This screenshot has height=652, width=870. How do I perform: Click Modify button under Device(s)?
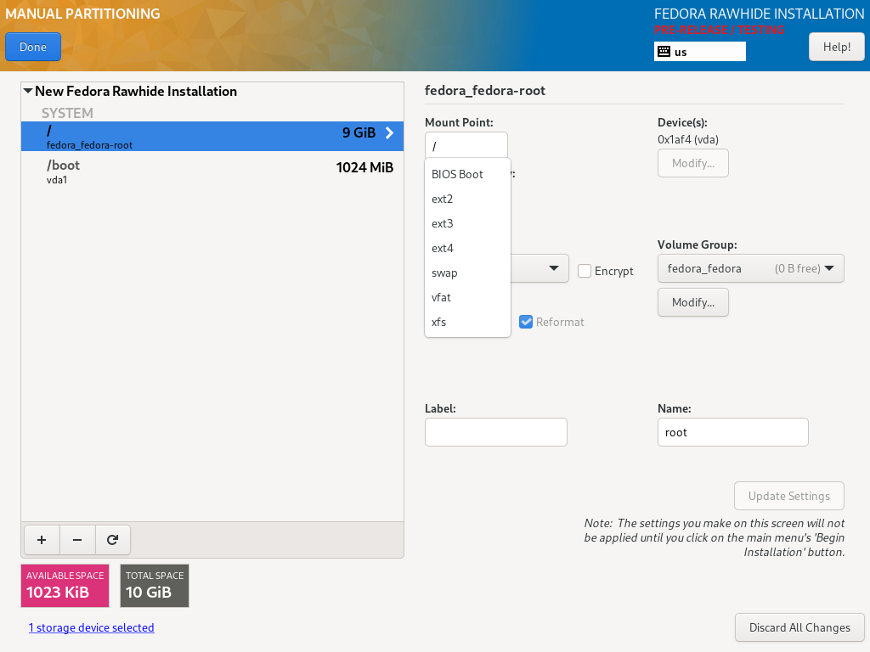(693, 163)
